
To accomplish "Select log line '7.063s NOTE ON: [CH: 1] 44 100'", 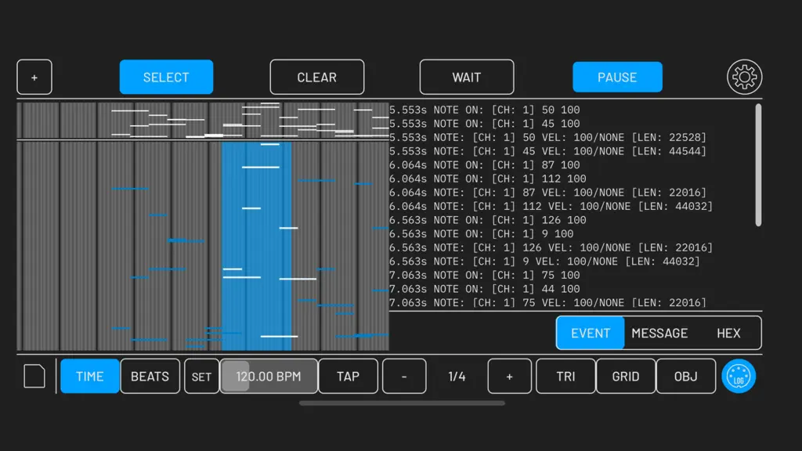I will pyautogui.click(x=484, y=289).
